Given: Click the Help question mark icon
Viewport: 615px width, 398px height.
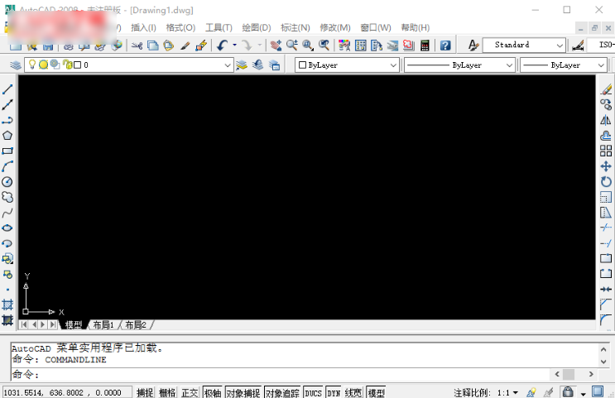Looking at the screenshot, I should click(445, 46).
